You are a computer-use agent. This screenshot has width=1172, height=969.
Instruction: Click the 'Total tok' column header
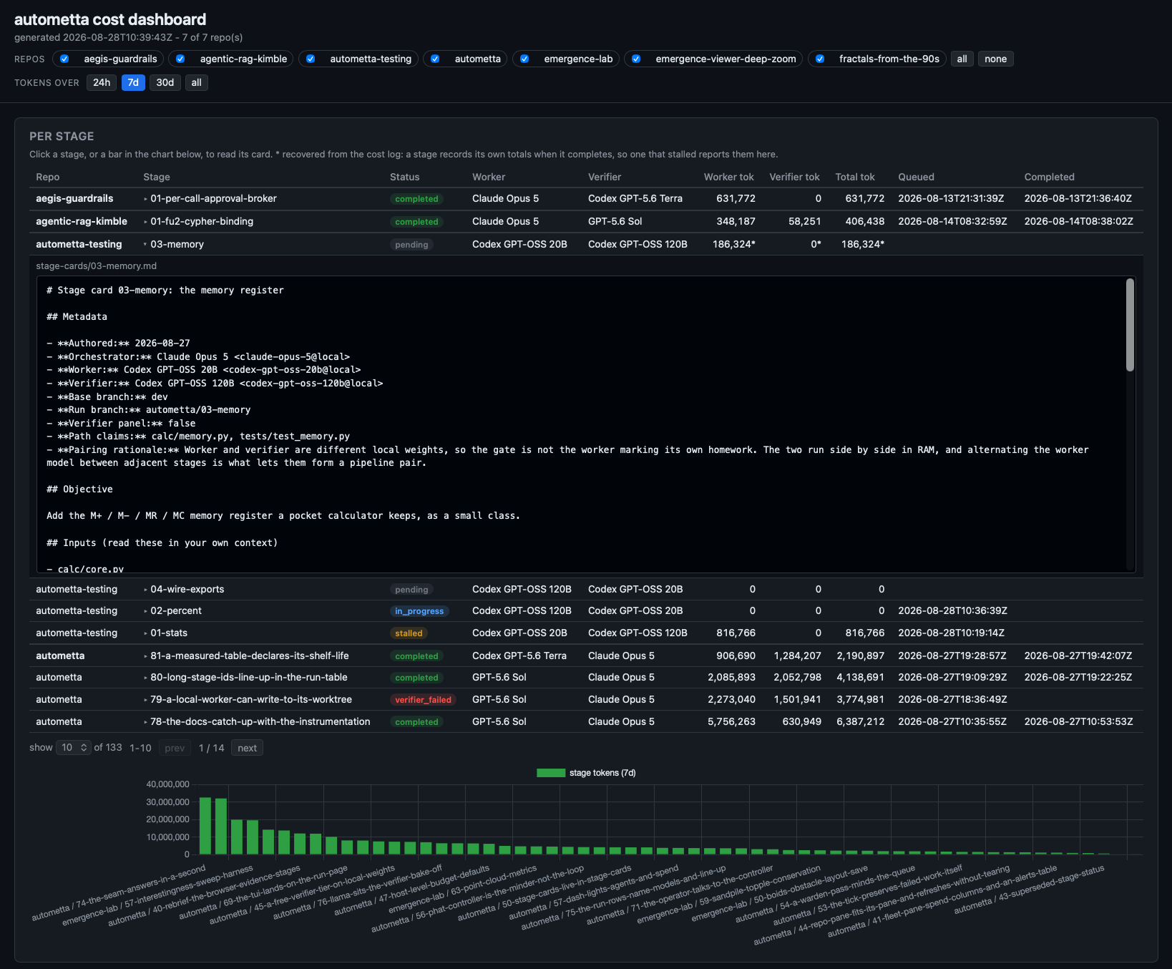click(x=855, y=177)
